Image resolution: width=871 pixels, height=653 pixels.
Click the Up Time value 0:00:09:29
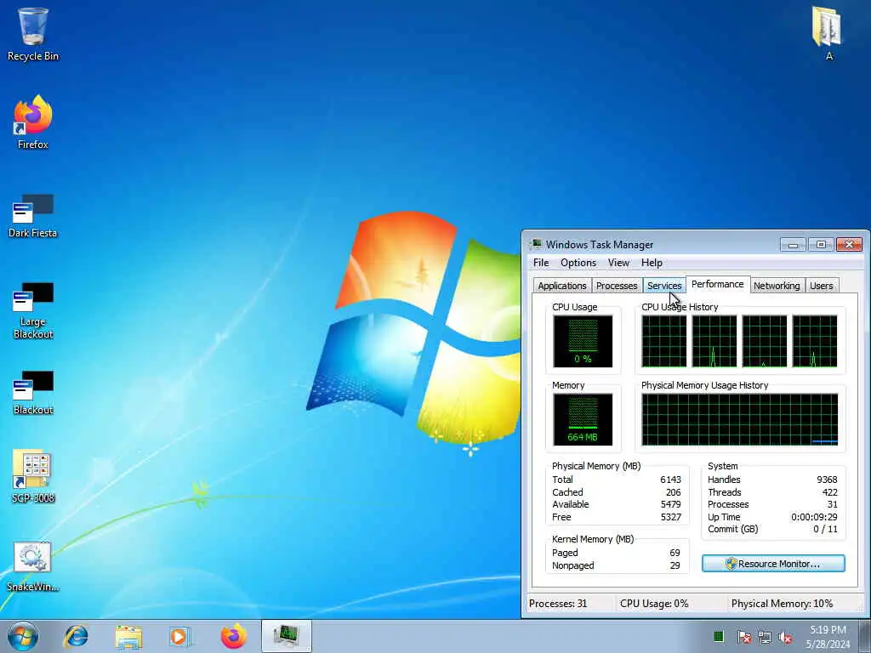tap(814, 517)
